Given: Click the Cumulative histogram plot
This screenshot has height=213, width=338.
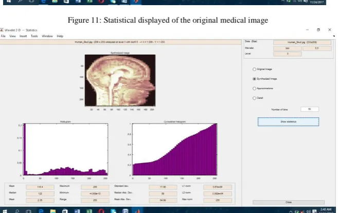Looking at the screenshot, I should (x=174, y=149).
